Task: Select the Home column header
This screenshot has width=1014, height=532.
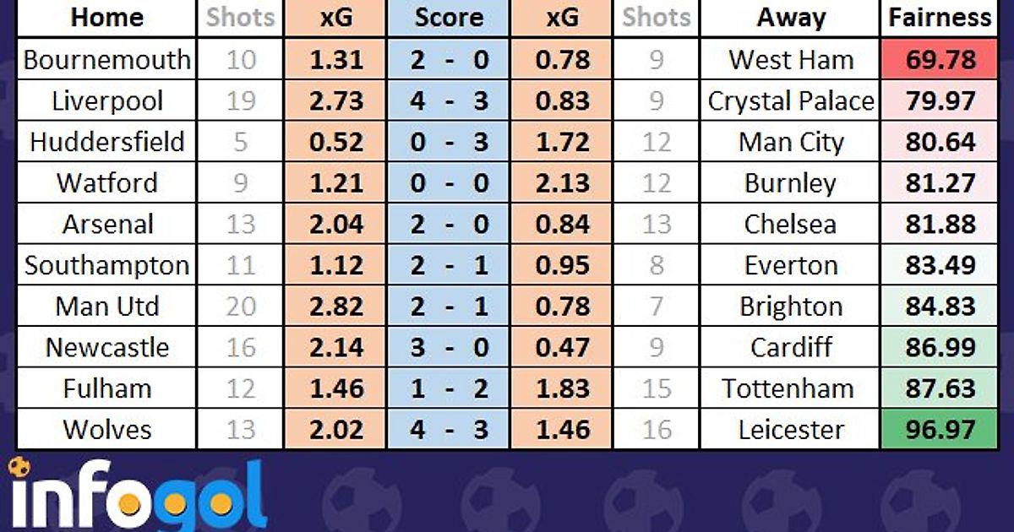Action: click(x=106, y=18)
